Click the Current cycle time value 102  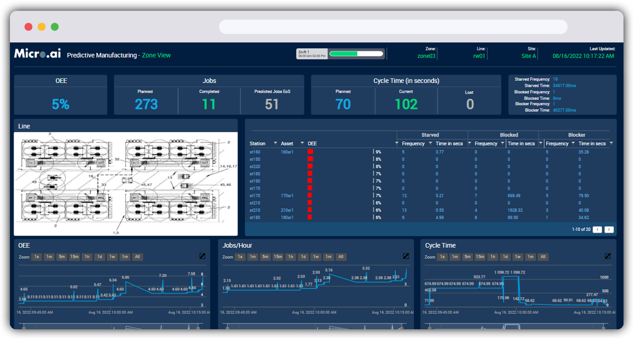[x=406, y=104]
